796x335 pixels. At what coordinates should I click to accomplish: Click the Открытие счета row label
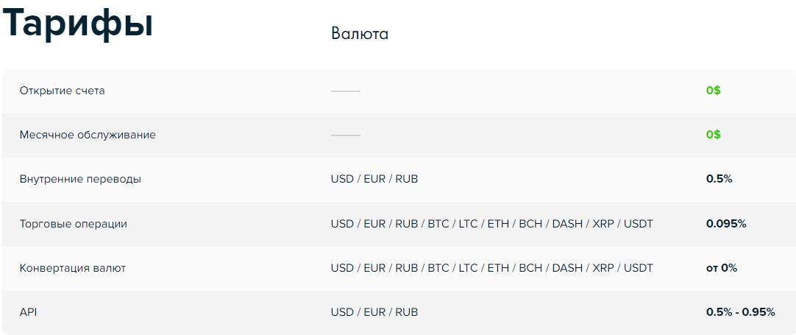[63, 91]
